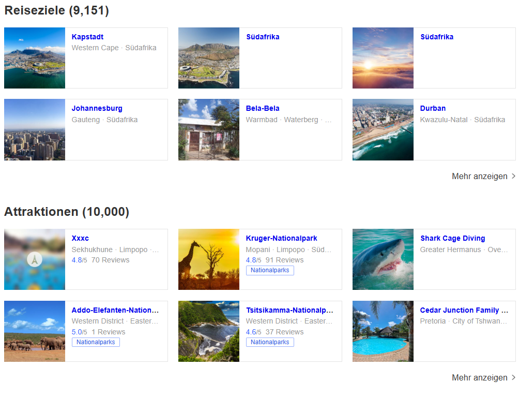The height and width of the screenshot is (396, 519).
Task: Open the shark photo thumbnail
Action: pos(383,259)
